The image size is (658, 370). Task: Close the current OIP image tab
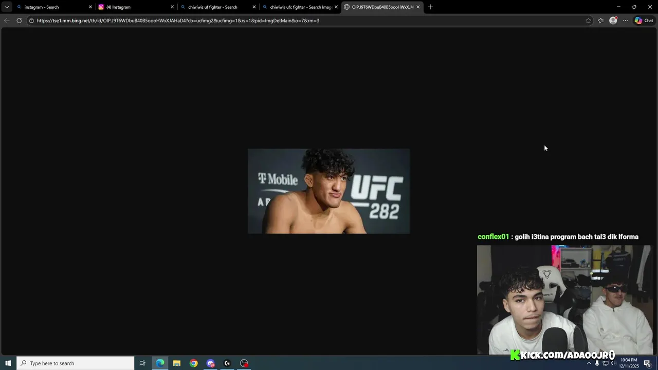[x=418, y=7]
